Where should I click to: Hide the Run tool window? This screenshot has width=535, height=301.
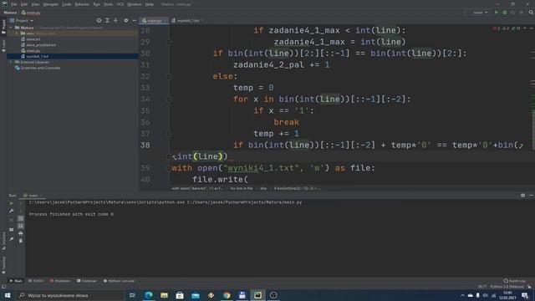531,195
